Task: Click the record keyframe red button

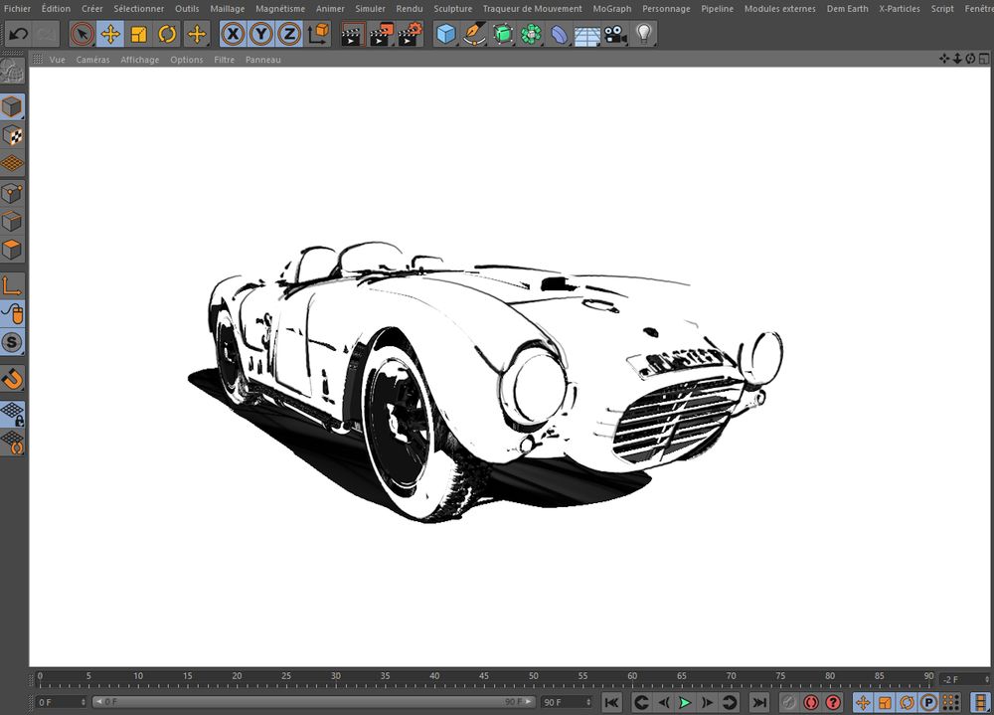Action: pos(811,702)
